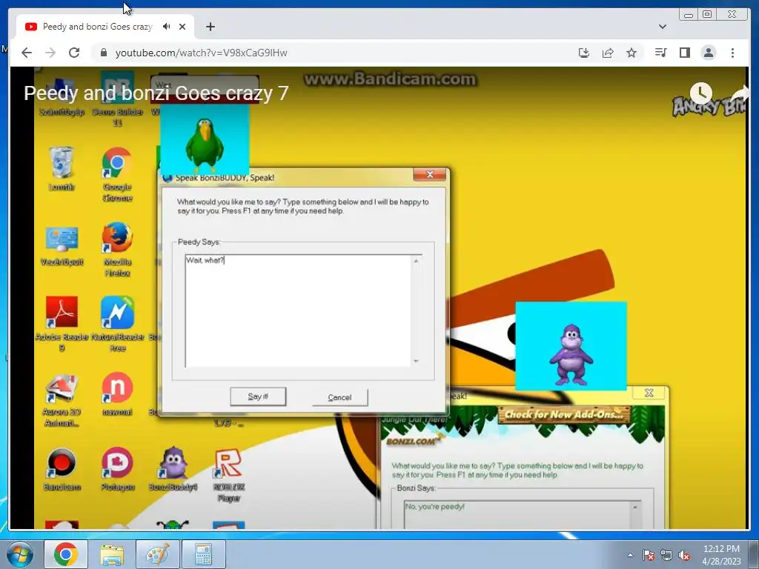
Task: Click the site padlock icon
Action: point(103,53)
